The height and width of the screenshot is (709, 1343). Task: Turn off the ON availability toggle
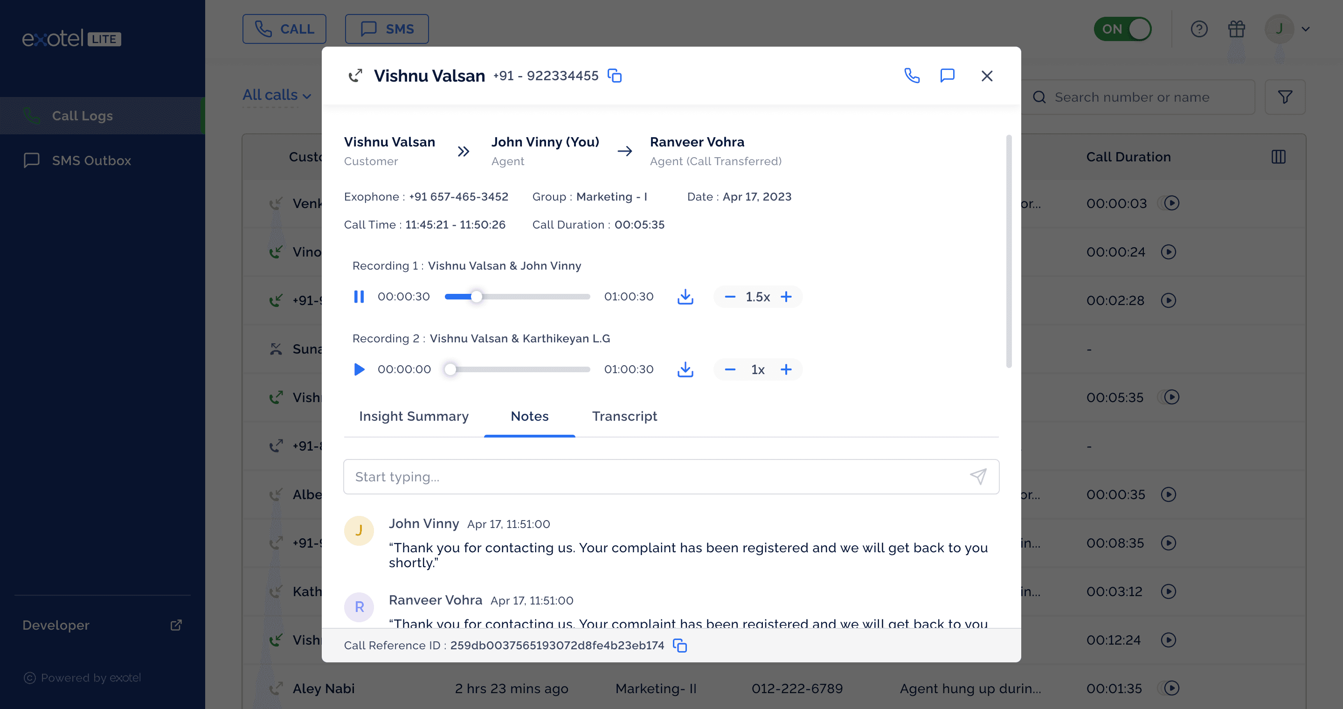click(x=1122, y=29)
